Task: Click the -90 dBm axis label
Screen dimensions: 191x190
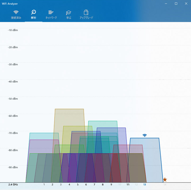Action: (13, 167)
